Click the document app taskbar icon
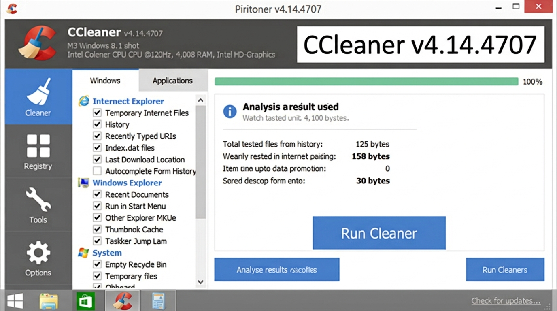 [158, 301]
